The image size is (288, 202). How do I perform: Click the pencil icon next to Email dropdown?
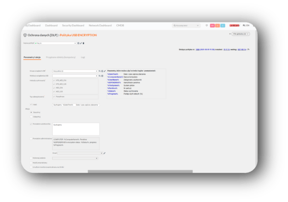coord(104,153)
